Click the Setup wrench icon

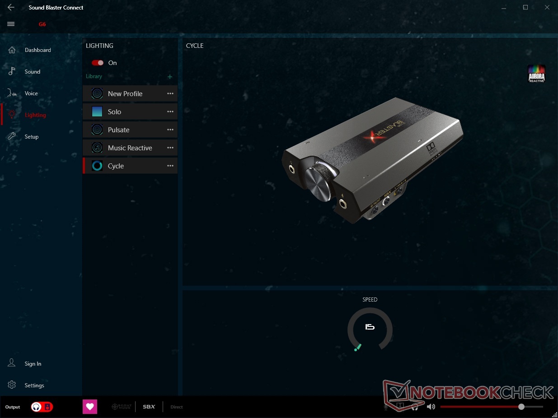[12, 136]
